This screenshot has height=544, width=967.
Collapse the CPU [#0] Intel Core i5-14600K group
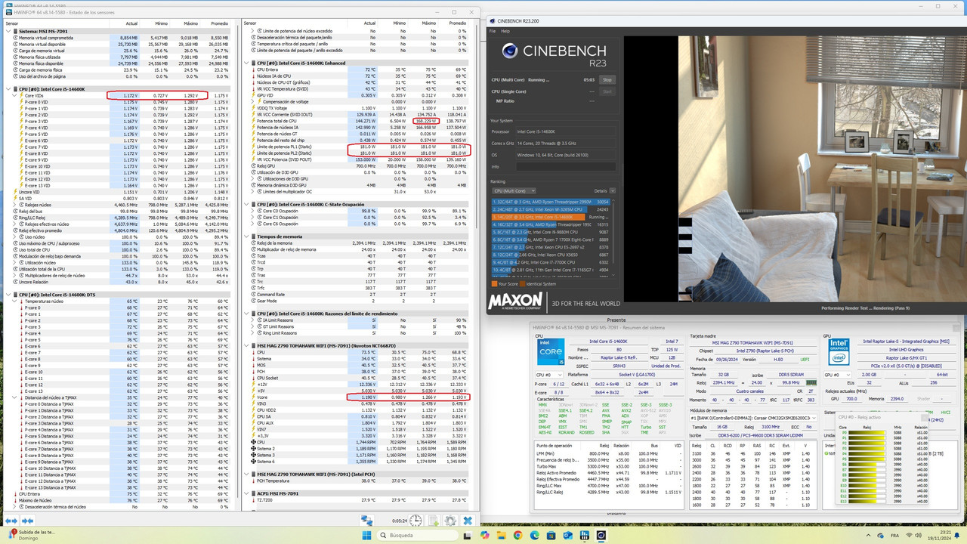click(9, 89)
